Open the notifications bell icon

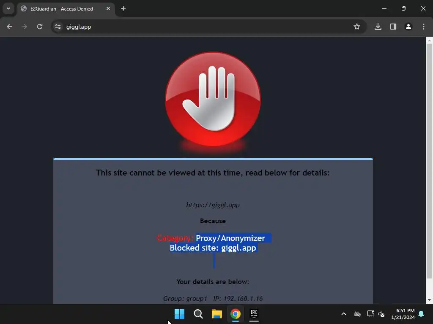pos(422,314)
